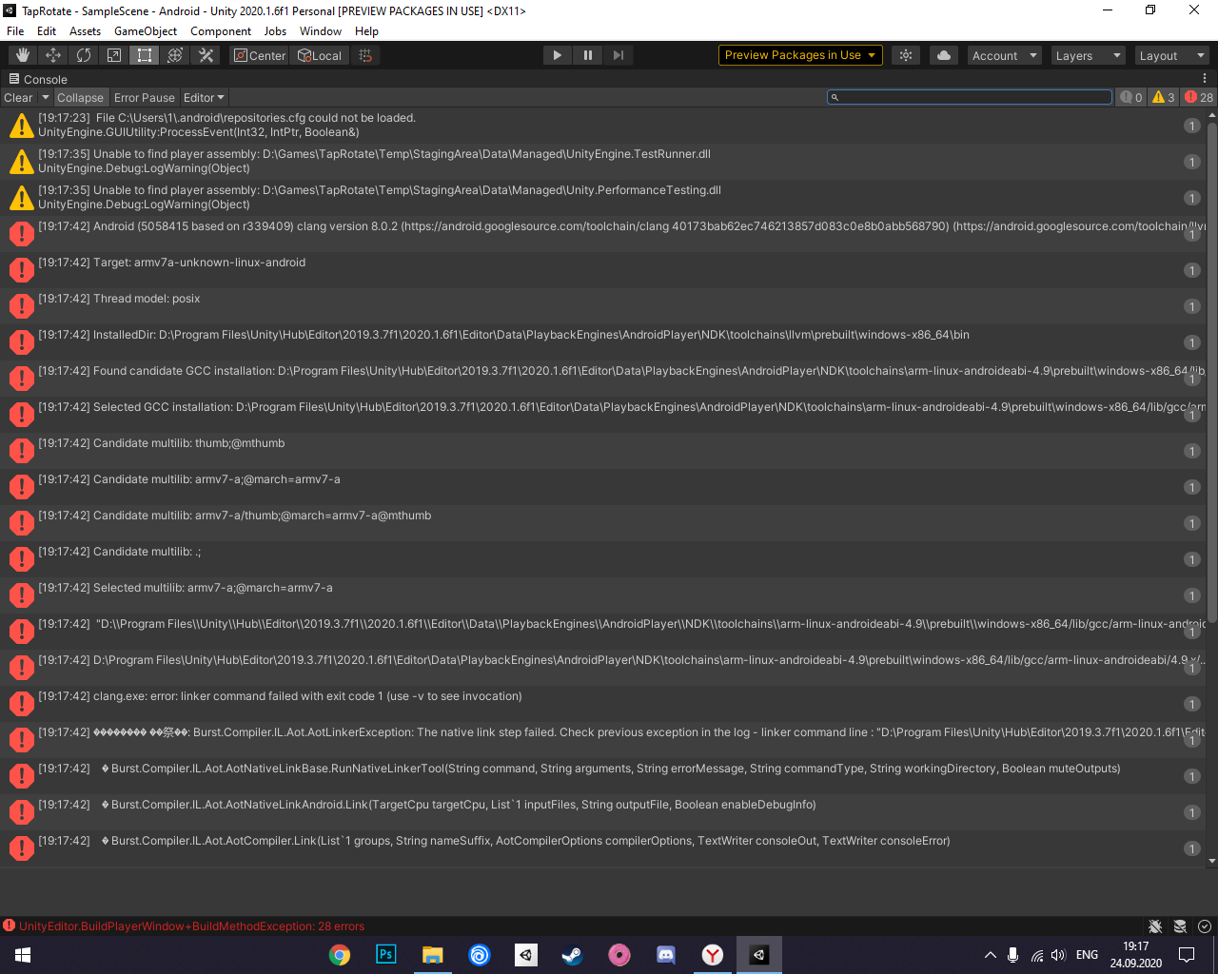This screenshot has height=974, width=1218.
Task: Select the Transform tool
Action: [175, 55]
